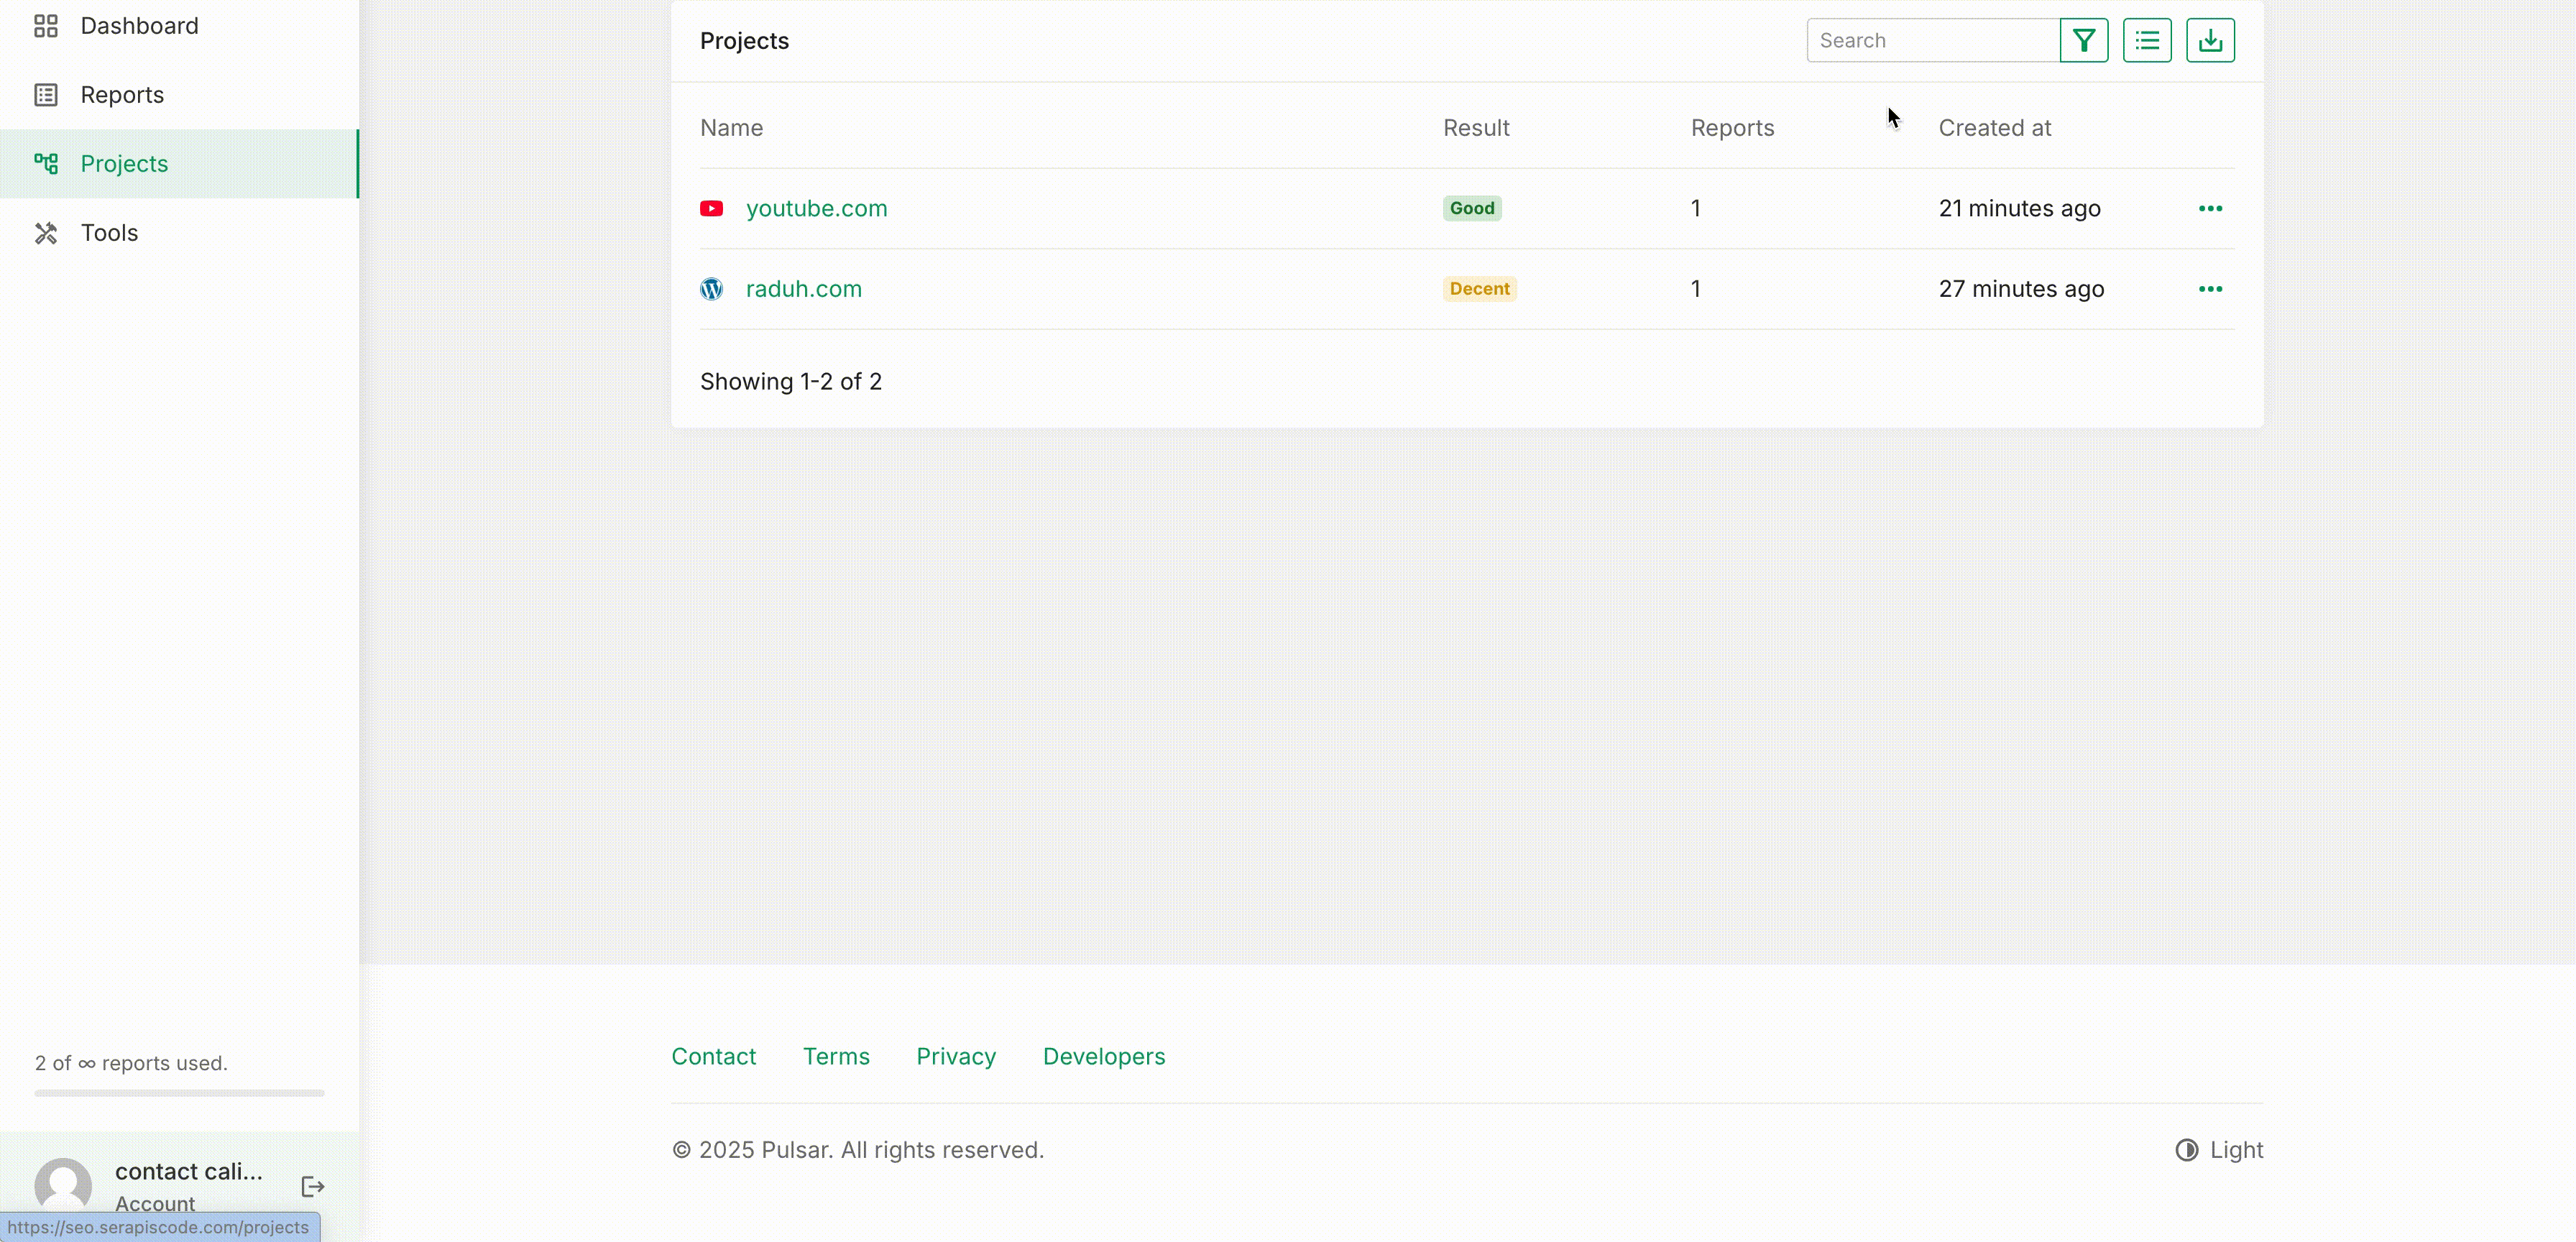Go to Dashboard menu item
2576x1242 pixels.
pos(180,26)
